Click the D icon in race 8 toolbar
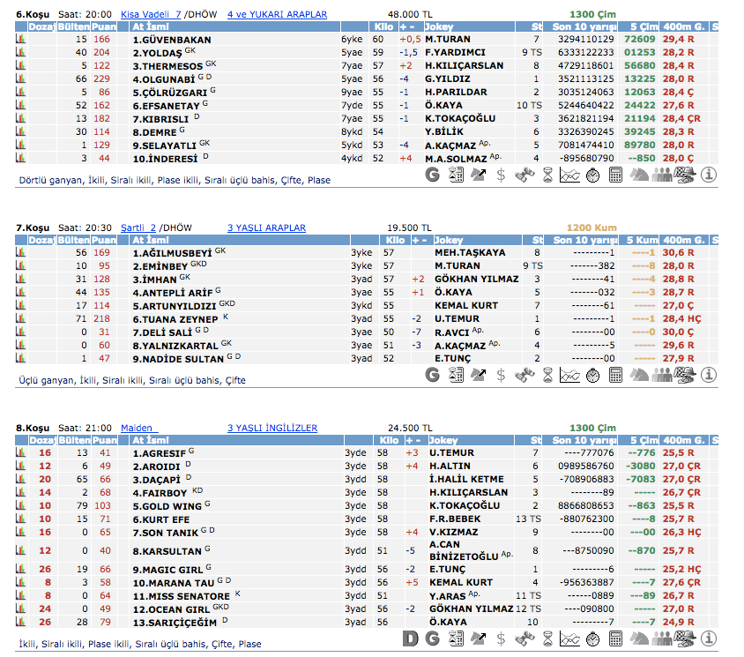 tap(410, 638)
